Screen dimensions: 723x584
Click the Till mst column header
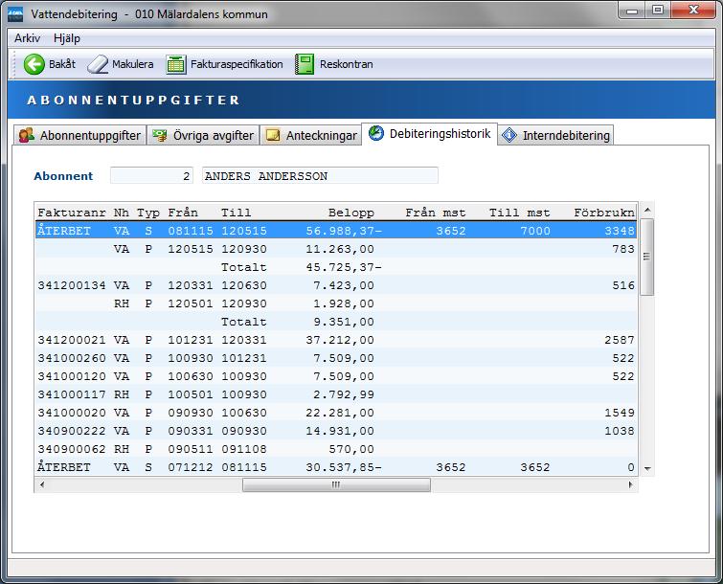(x=519, y=213)
